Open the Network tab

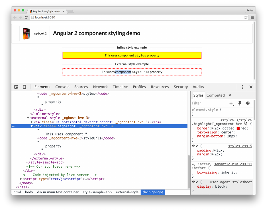pyautogui.click(x=100, y=87)
